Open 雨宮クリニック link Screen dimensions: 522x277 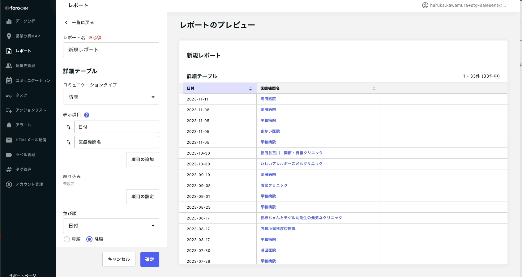[274, 185]
